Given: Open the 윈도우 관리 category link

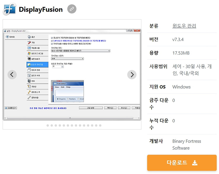Looking at the screenshot, I should tap(184, 26).
